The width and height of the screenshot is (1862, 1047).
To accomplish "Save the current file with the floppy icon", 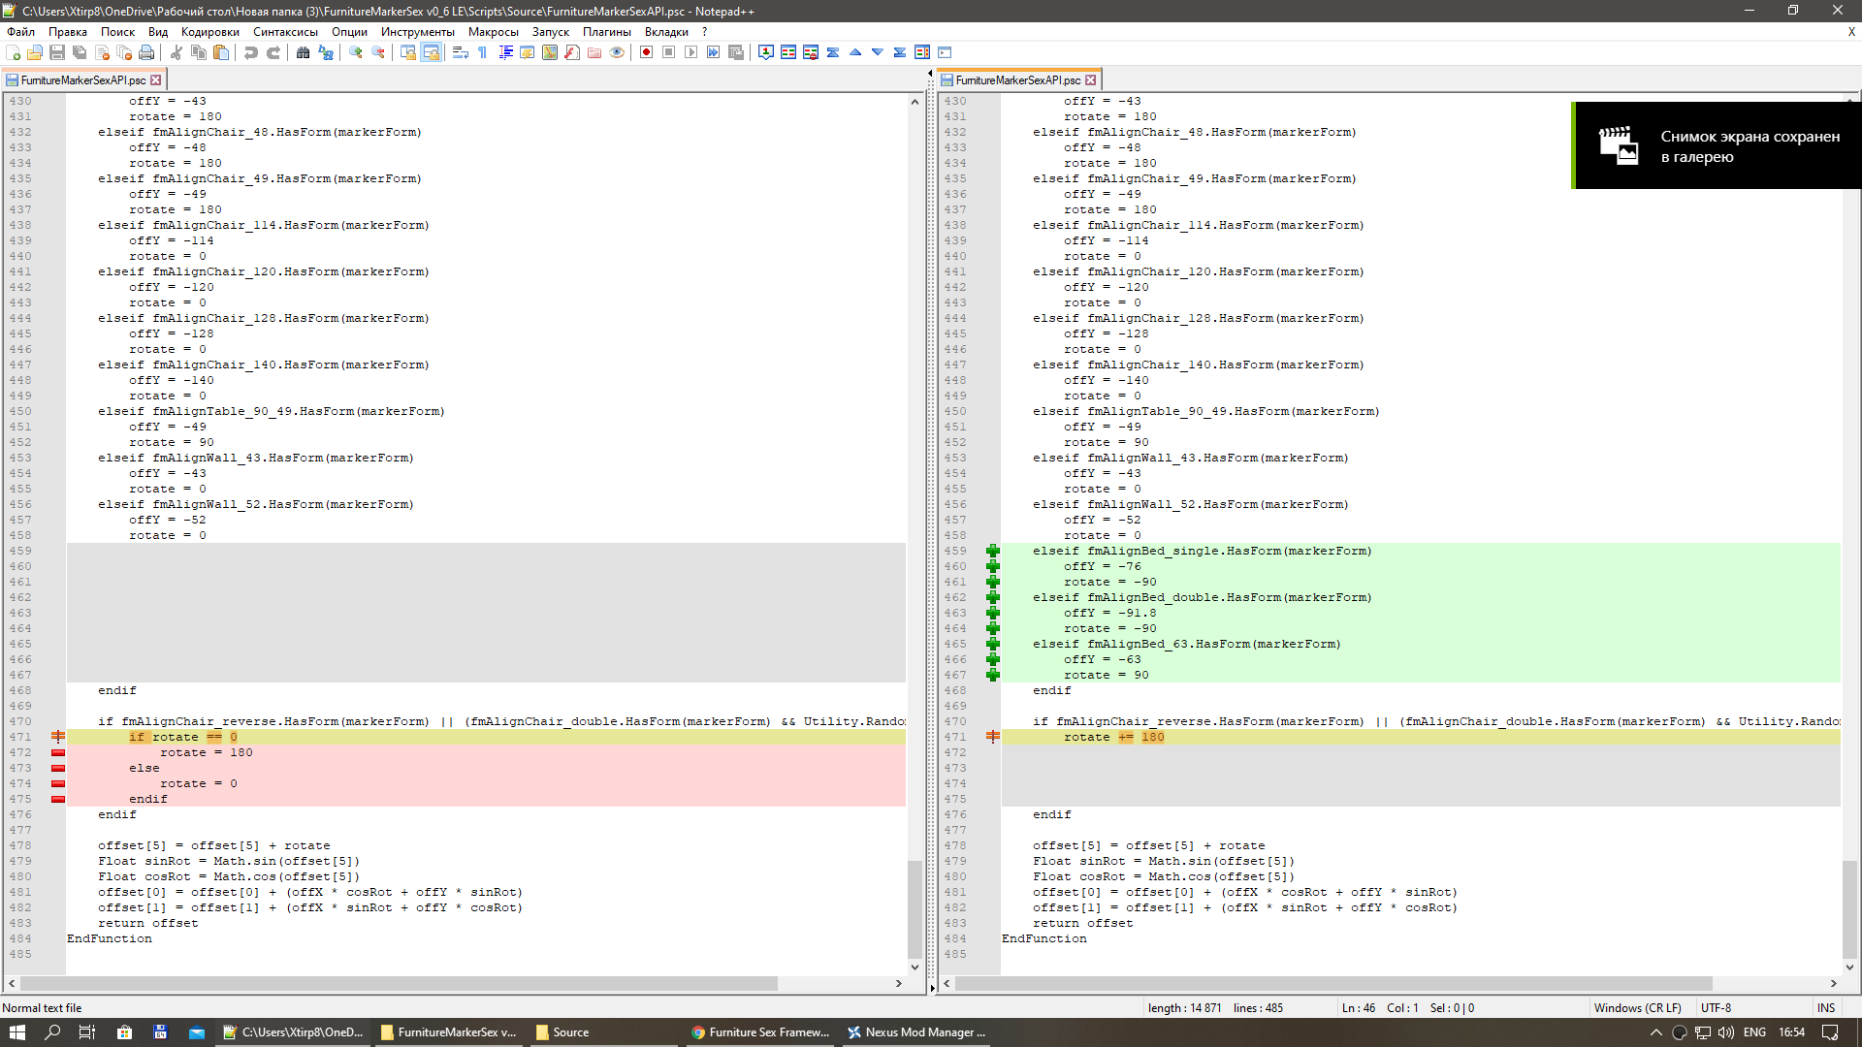I will (x=57, y=52).
